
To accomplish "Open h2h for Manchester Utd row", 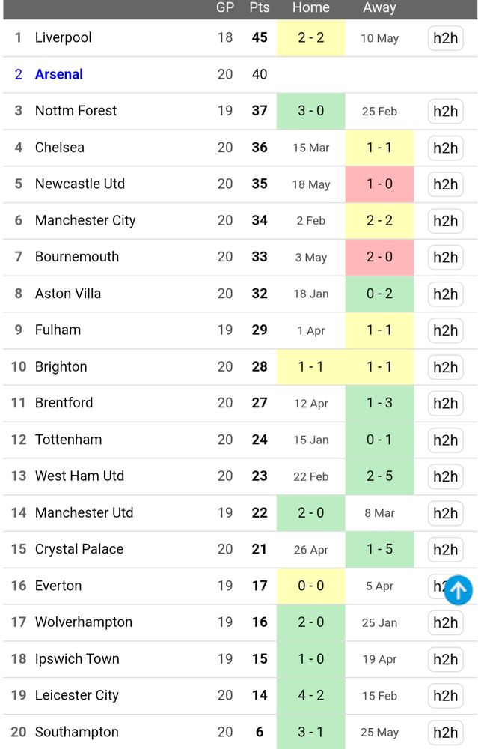I will [445, 513].
